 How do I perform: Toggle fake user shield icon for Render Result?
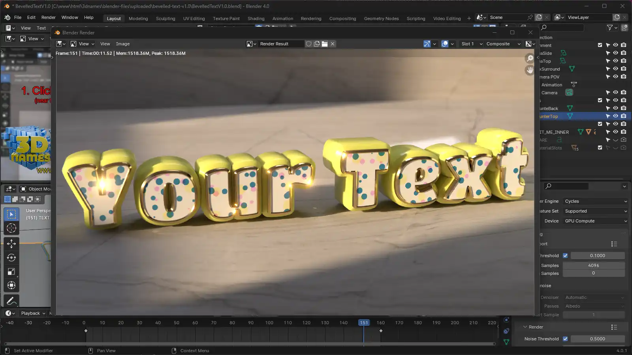pos(309,44)
